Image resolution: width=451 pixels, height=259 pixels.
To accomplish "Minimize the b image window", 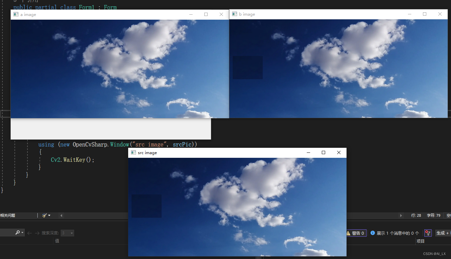I will pos(410,14).
